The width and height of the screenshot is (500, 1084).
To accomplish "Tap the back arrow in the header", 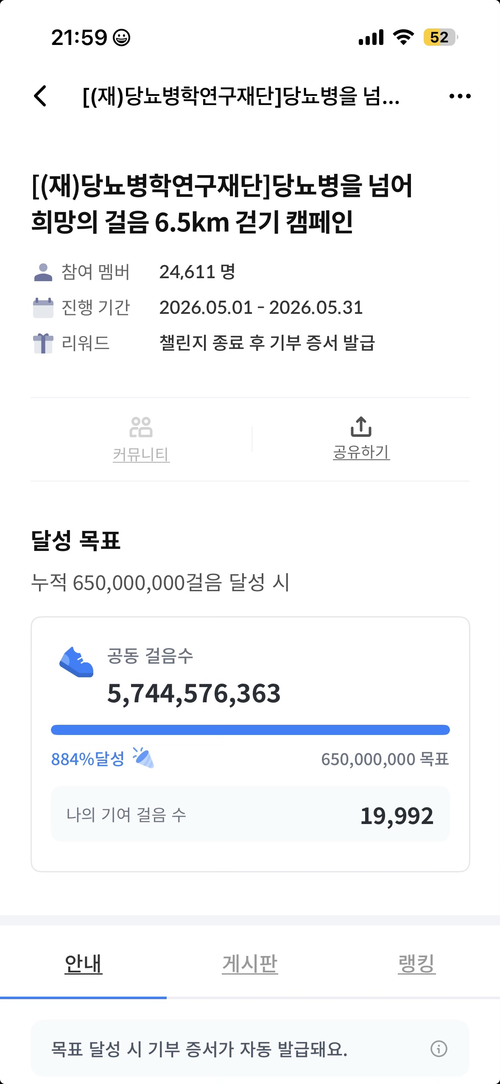I will pos(40,96).
